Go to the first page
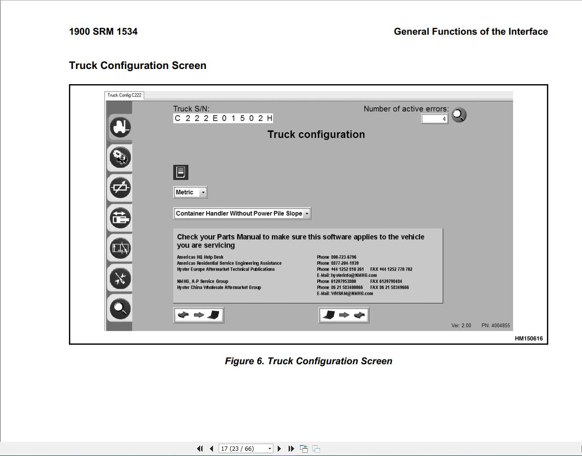This screenshot has width=582, height=456. click(x=200, y=448)
